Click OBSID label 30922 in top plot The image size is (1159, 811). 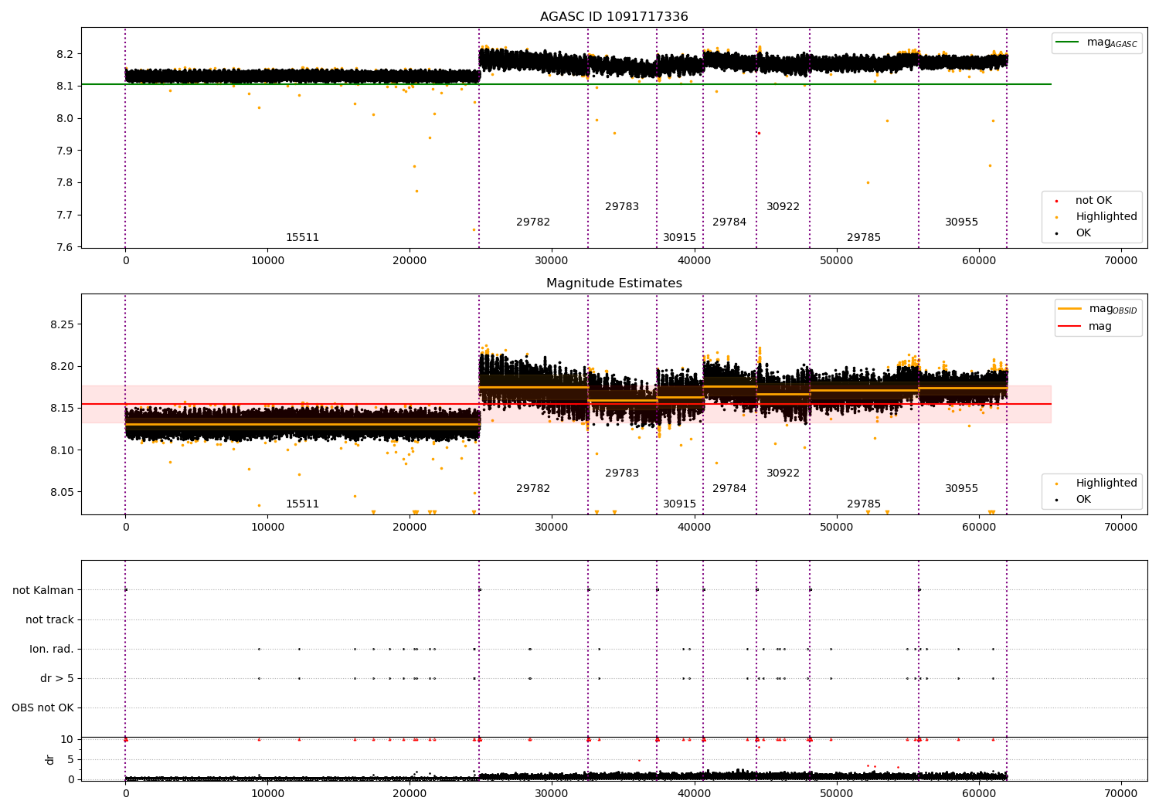783,206
